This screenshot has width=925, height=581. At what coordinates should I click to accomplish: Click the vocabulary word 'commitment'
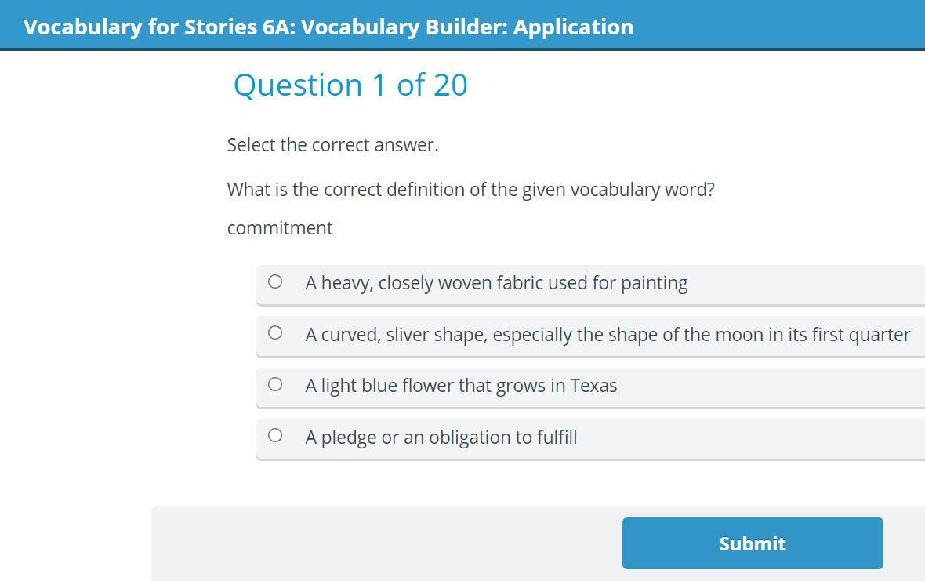coord(280,228)
